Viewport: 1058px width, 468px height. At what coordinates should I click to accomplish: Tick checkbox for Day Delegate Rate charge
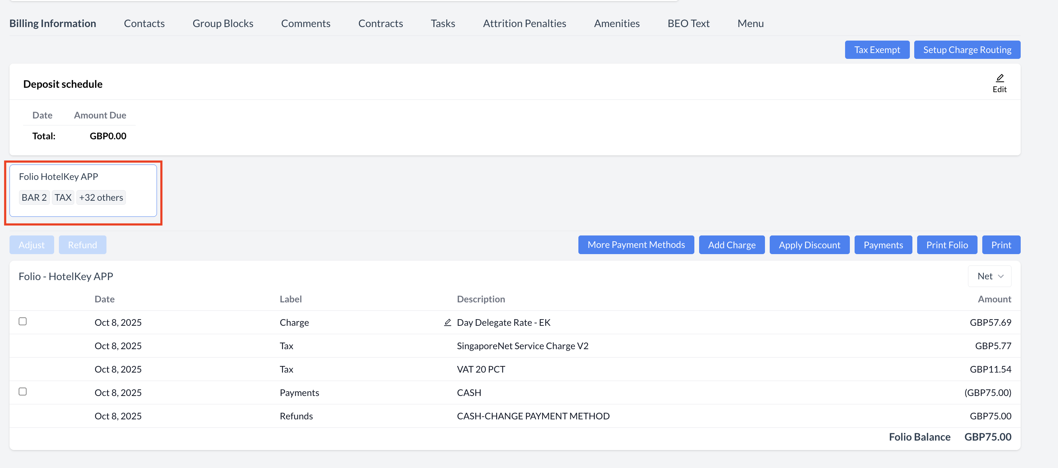pos(23,321)
